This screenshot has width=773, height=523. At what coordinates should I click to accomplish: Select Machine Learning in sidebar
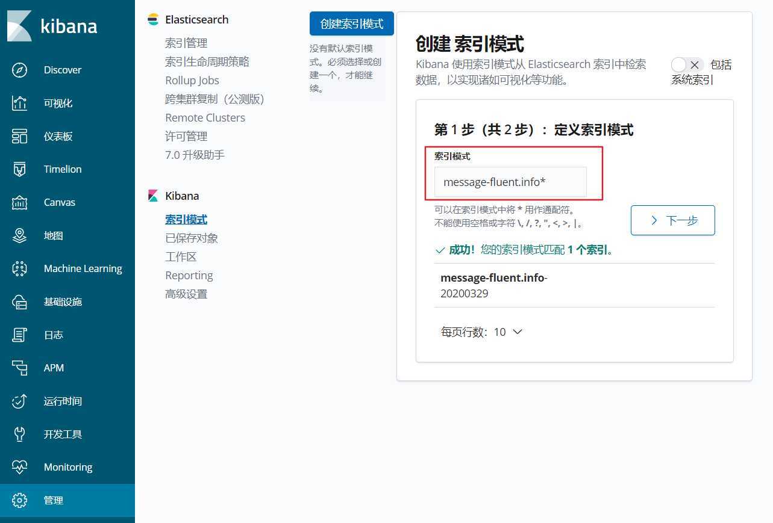tap(83, 268)
